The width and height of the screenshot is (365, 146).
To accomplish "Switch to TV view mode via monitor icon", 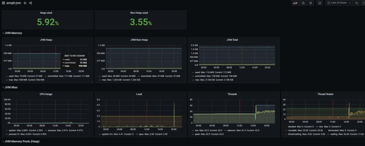I will click(320, 3).
